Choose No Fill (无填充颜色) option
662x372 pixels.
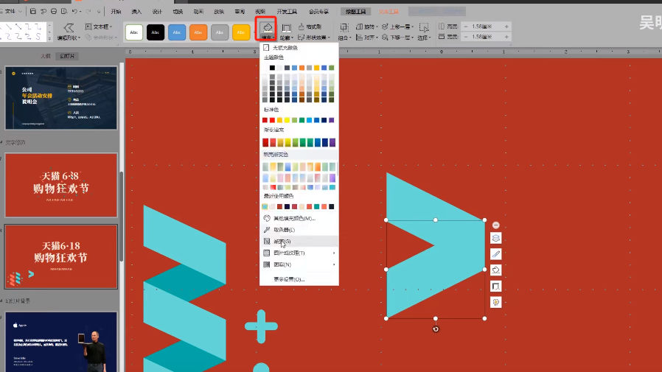[299, 48]
